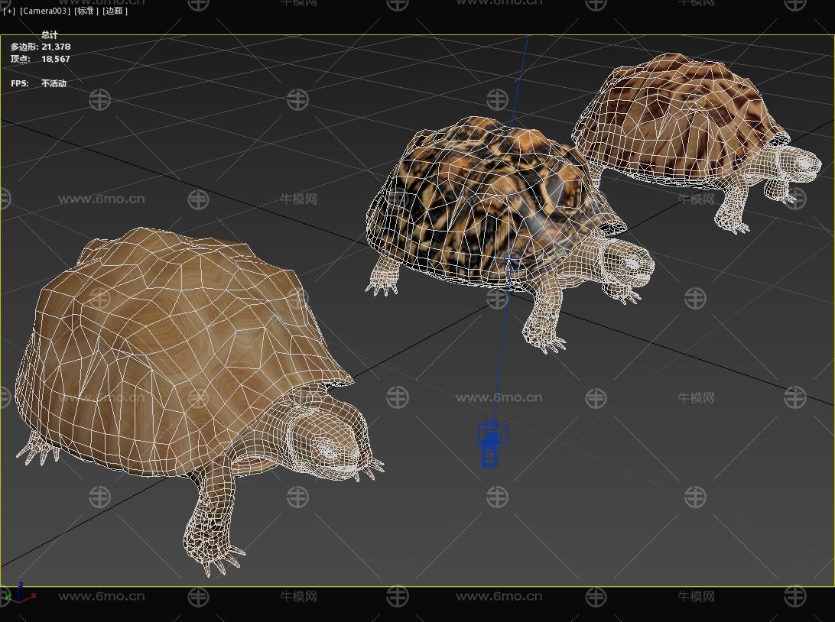Click the 顶点 vertex count 18,567
Image resolution: width=835 pixels, height=622 pixels.
[55, 59]
